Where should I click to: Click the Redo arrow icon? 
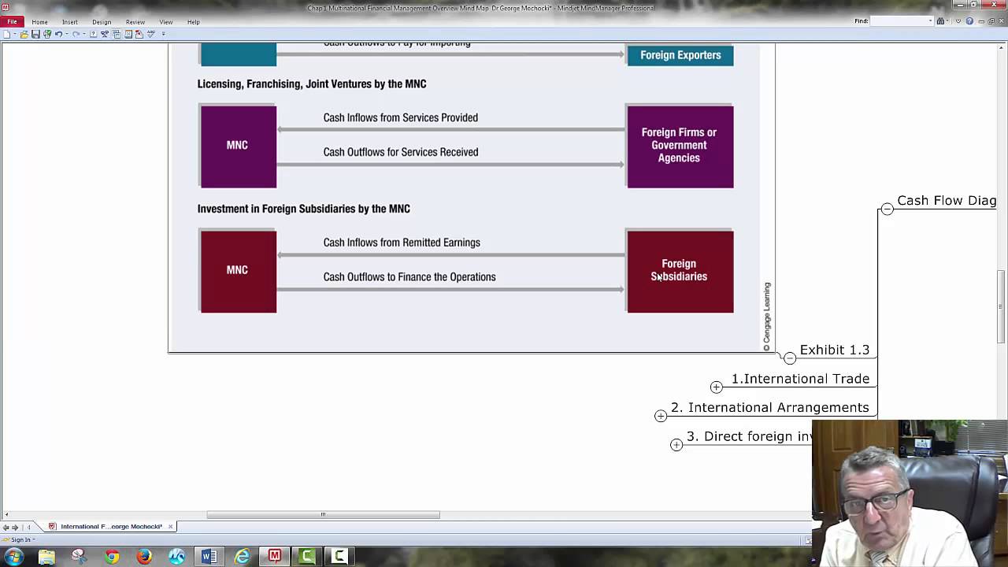click(x=76, y=34)
